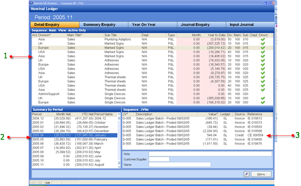Click the Direct checkmark for UK Marked Signs
Screen dimensions: 301x186
pos(263,43)
